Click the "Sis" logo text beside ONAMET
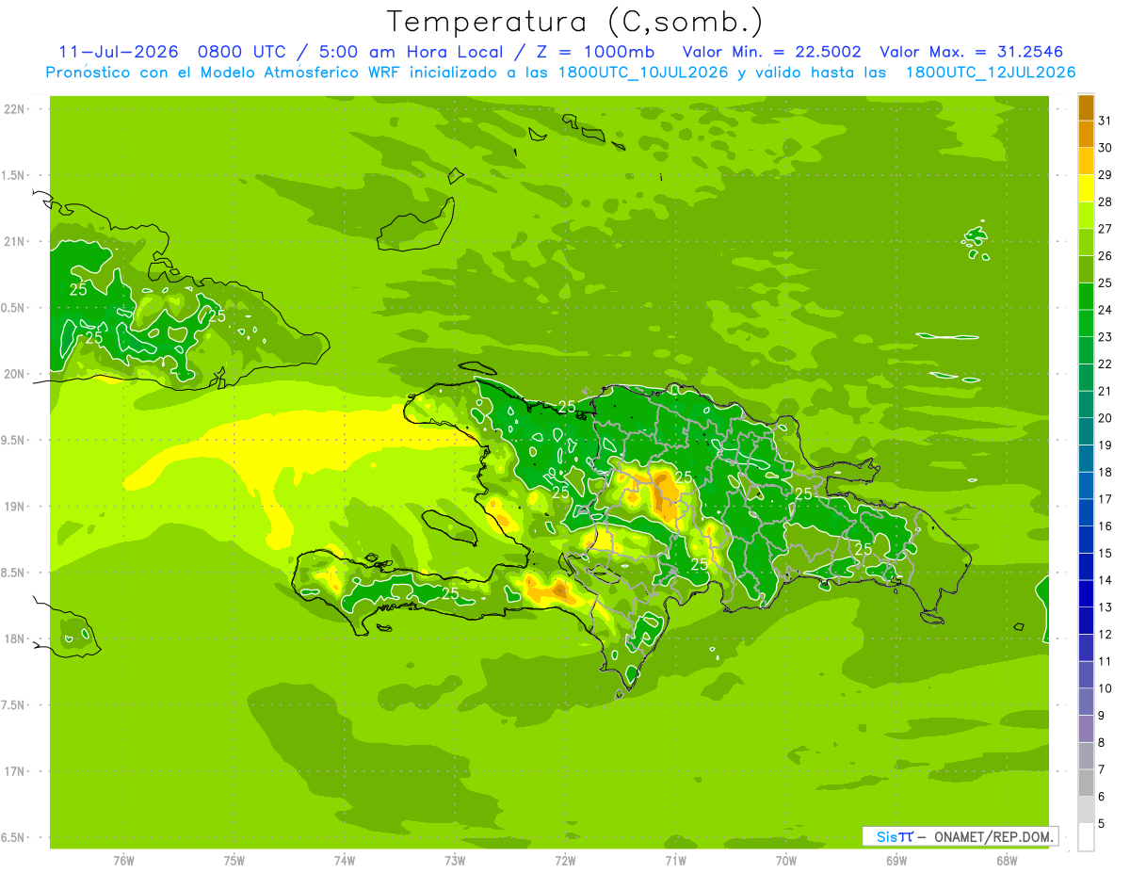 click(887, 836)
